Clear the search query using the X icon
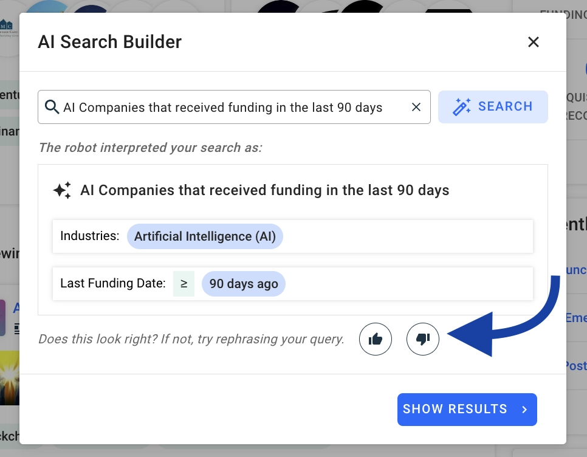Screen dimensions: 587x457 tap(416, 107)
